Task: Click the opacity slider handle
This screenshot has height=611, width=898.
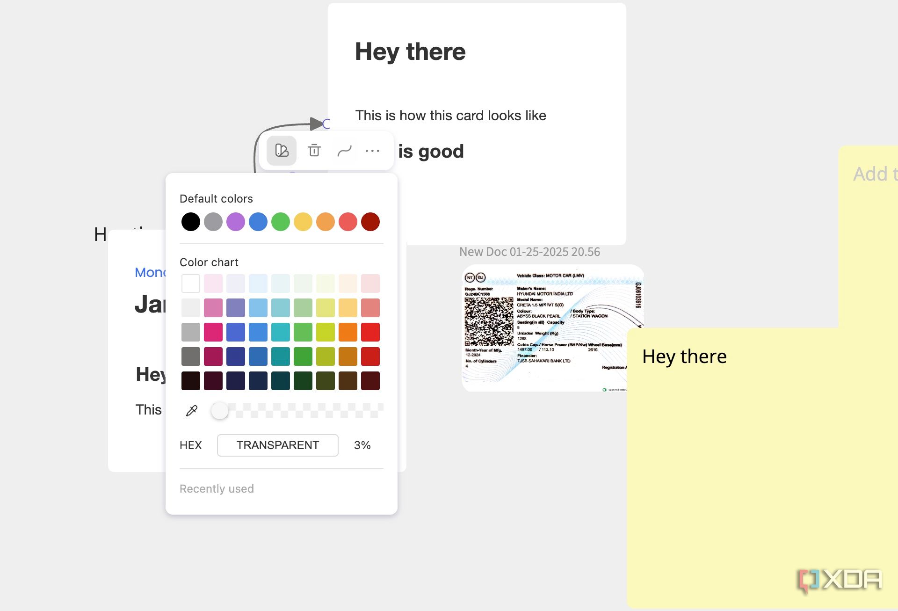Action: click(220, 411)
